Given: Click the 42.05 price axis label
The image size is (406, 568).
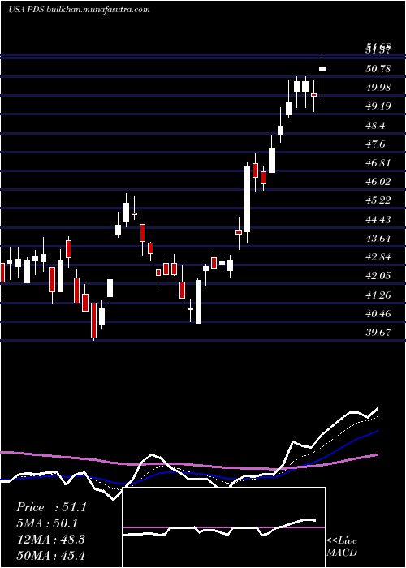Looking at the screenshot, I should click(378, 276).
